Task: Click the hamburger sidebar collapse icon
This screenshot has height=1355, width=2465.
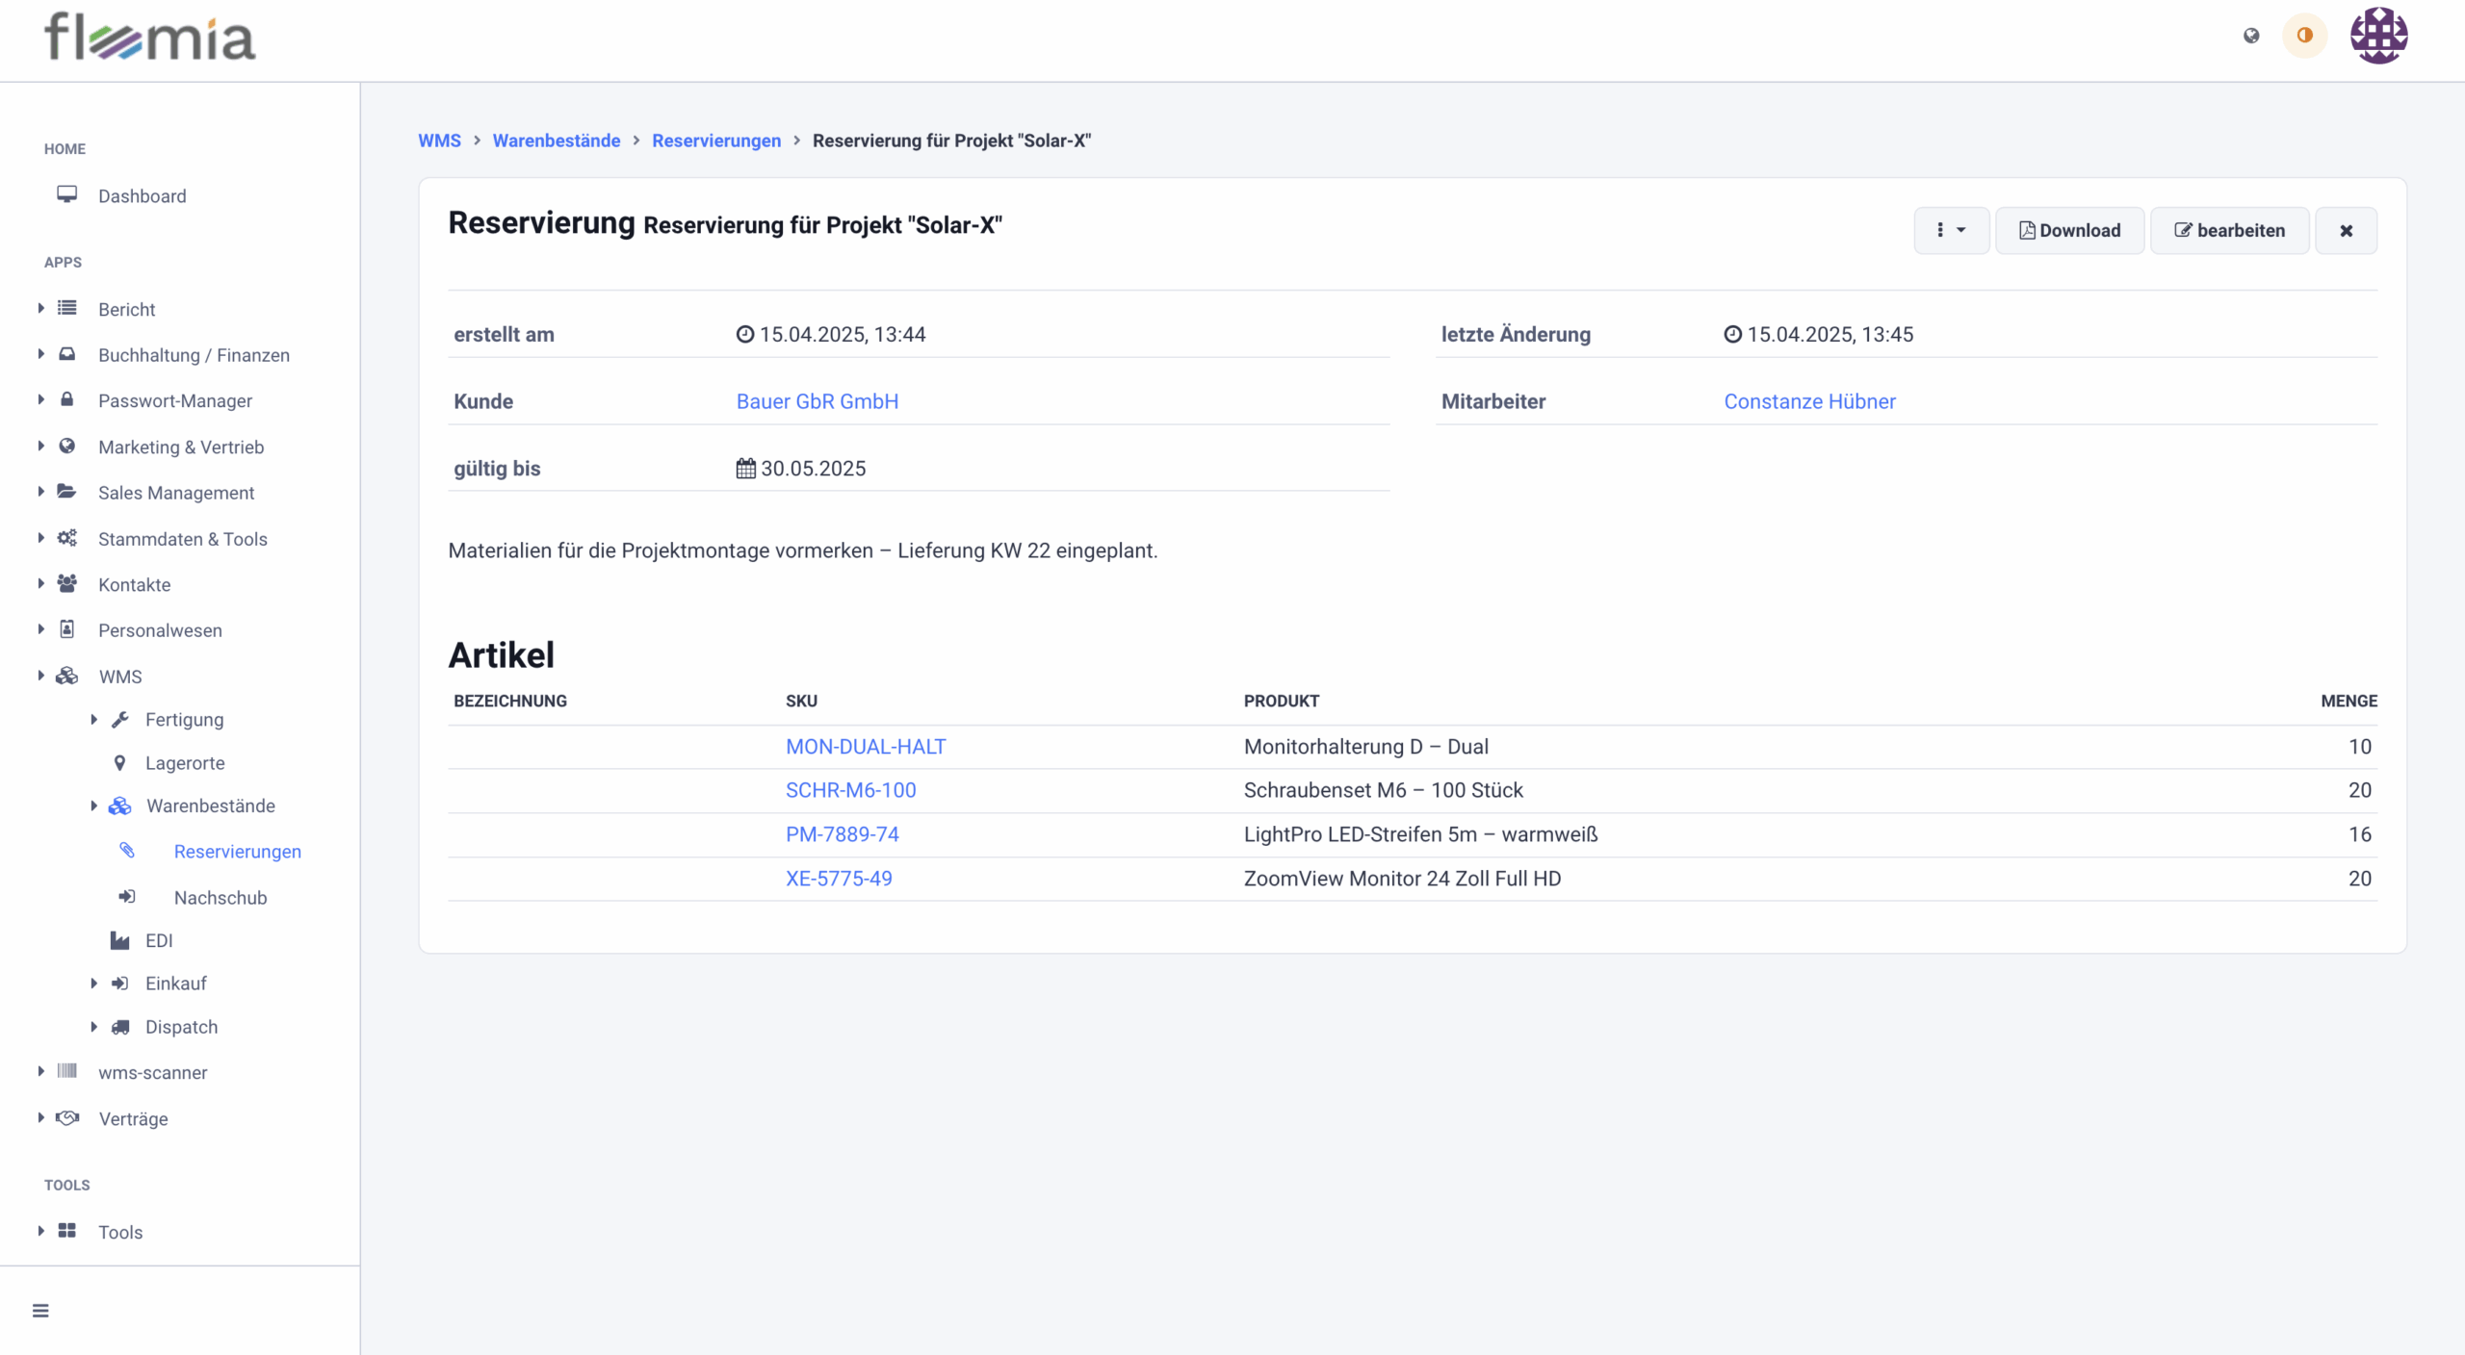Action: 40,1311
